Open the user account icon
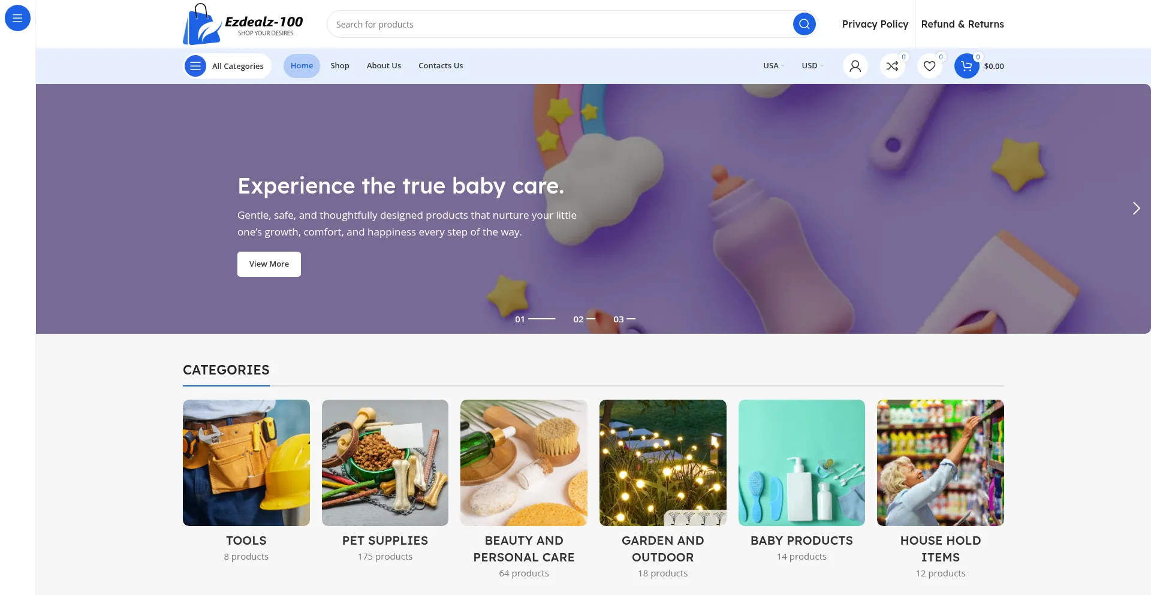This screenshot has width=1151, height=595. point(855,66)
